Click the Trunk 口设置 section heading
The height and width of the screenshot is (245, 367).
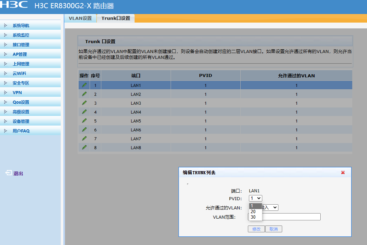pos(100,41)
